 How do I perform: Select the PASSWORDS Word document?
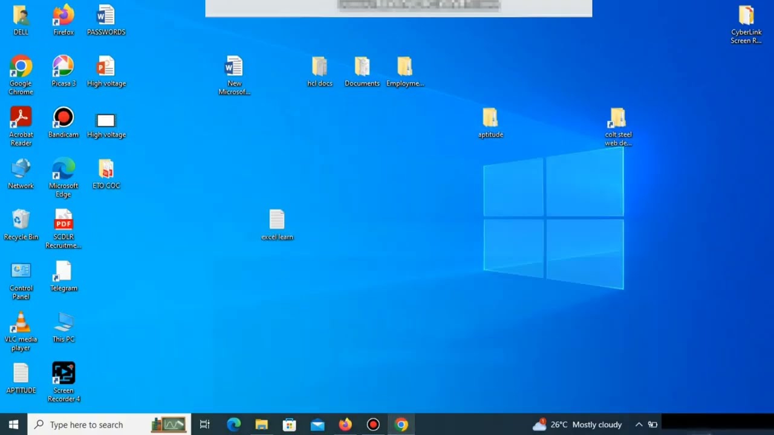[106, 20]
